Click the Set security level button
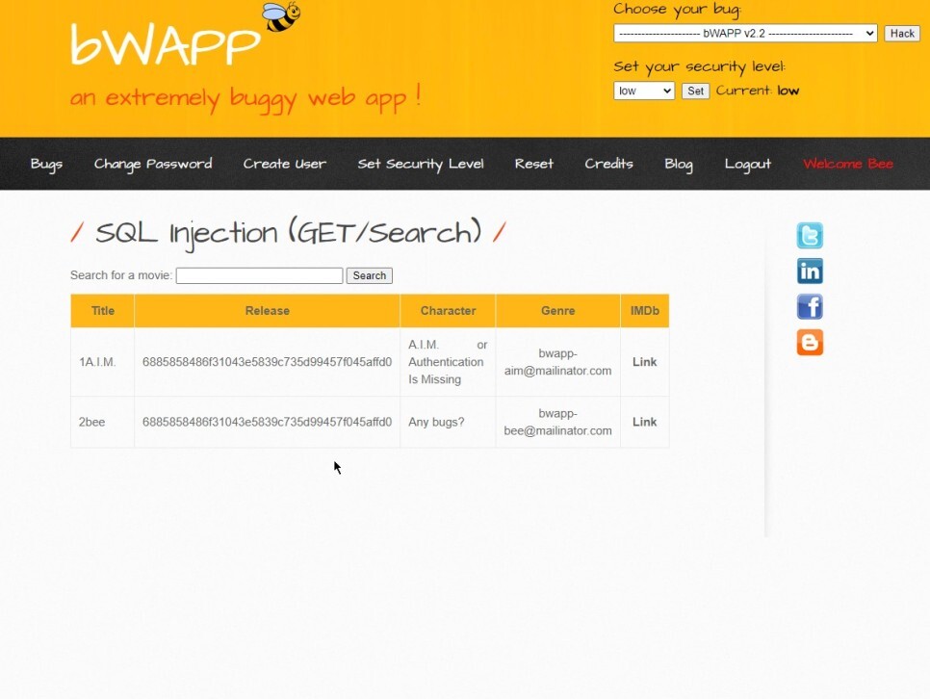930x699 pixels. pos(695,91)
